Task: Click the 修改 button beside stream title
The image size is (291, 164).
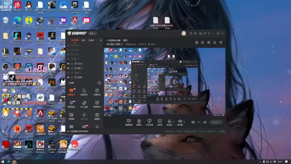Action: click(x=125, y=40)
